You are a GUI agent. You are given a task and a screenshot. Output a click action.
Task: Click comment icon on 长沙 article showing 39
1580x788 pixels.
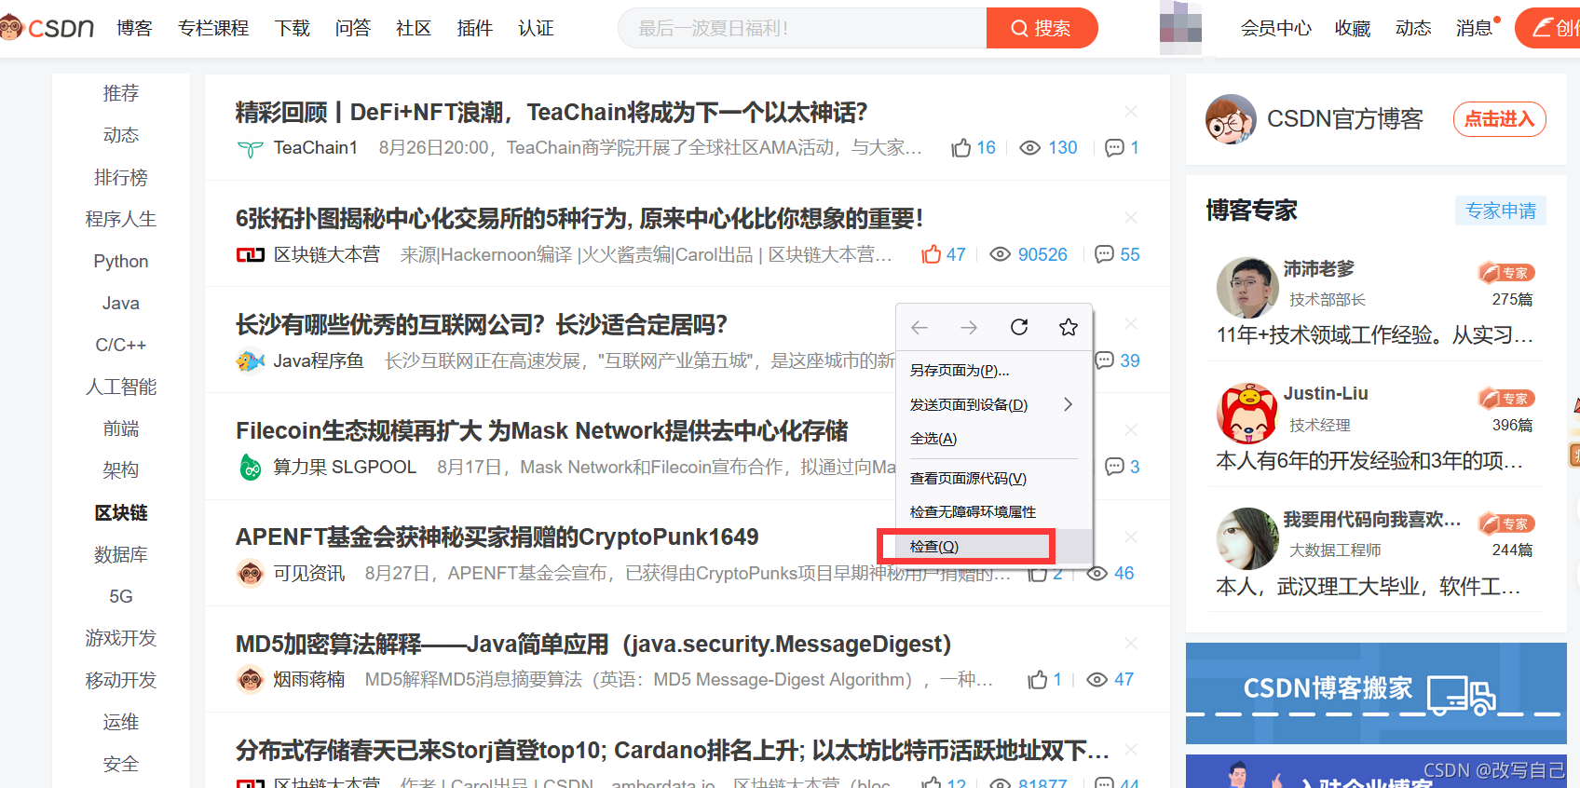coord(1105,360)
